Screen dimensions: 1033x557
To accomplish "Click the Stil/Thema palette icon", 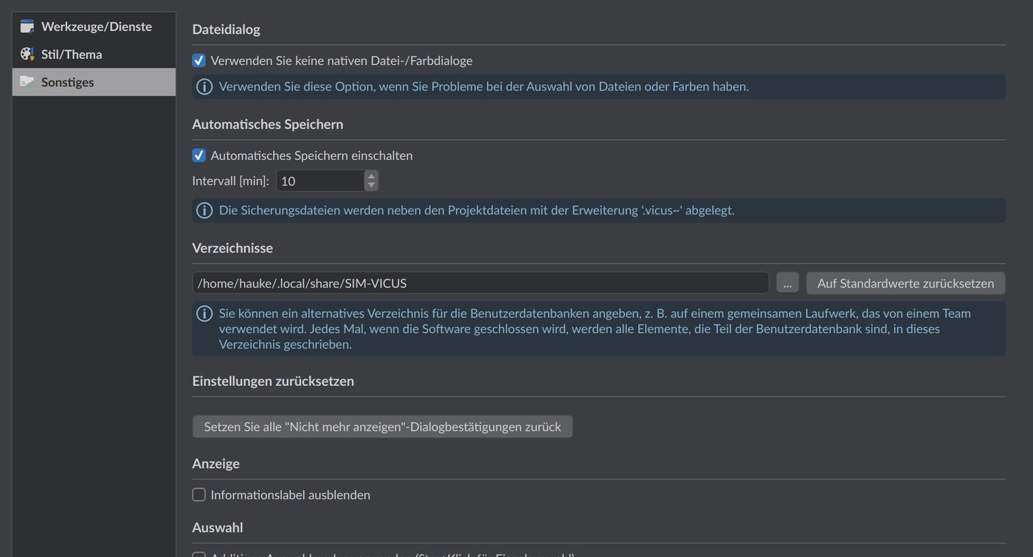I will (x=27, y=54).
